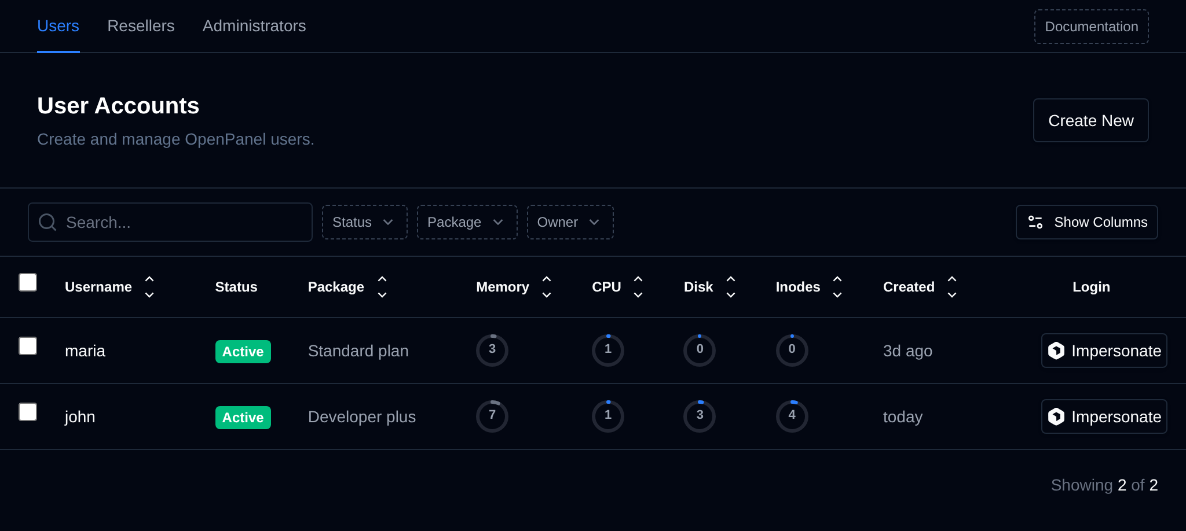
Task: Open the Package filter dropdown
Action: point(467,222)
